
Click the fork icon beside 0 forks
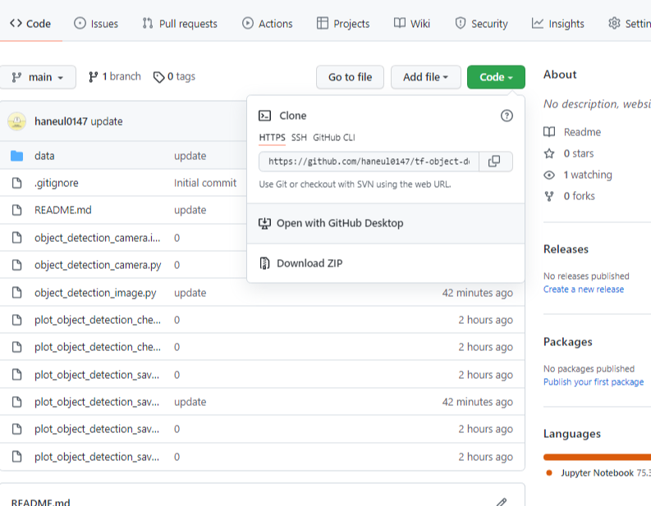pos(549,196)
